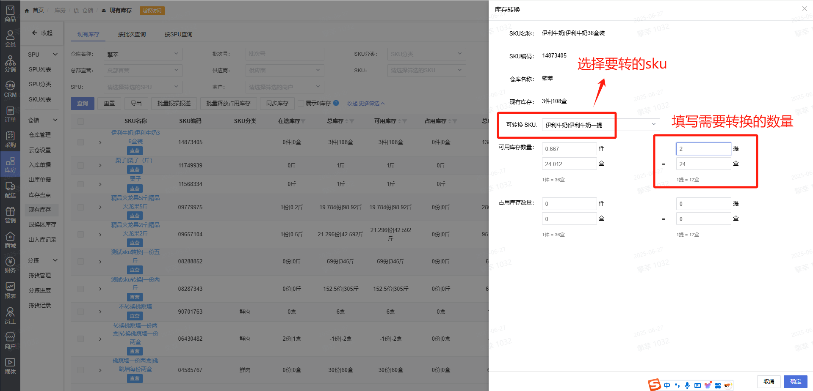This screenshot has height=391, width=813.
Task: Open 出入库记录 in the sidebar menu
Action: click(x=42, y=240)
